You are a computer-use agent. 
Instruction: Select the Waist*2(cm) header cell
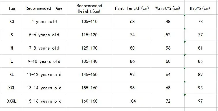pyautogui.click(x=168, y=8)
